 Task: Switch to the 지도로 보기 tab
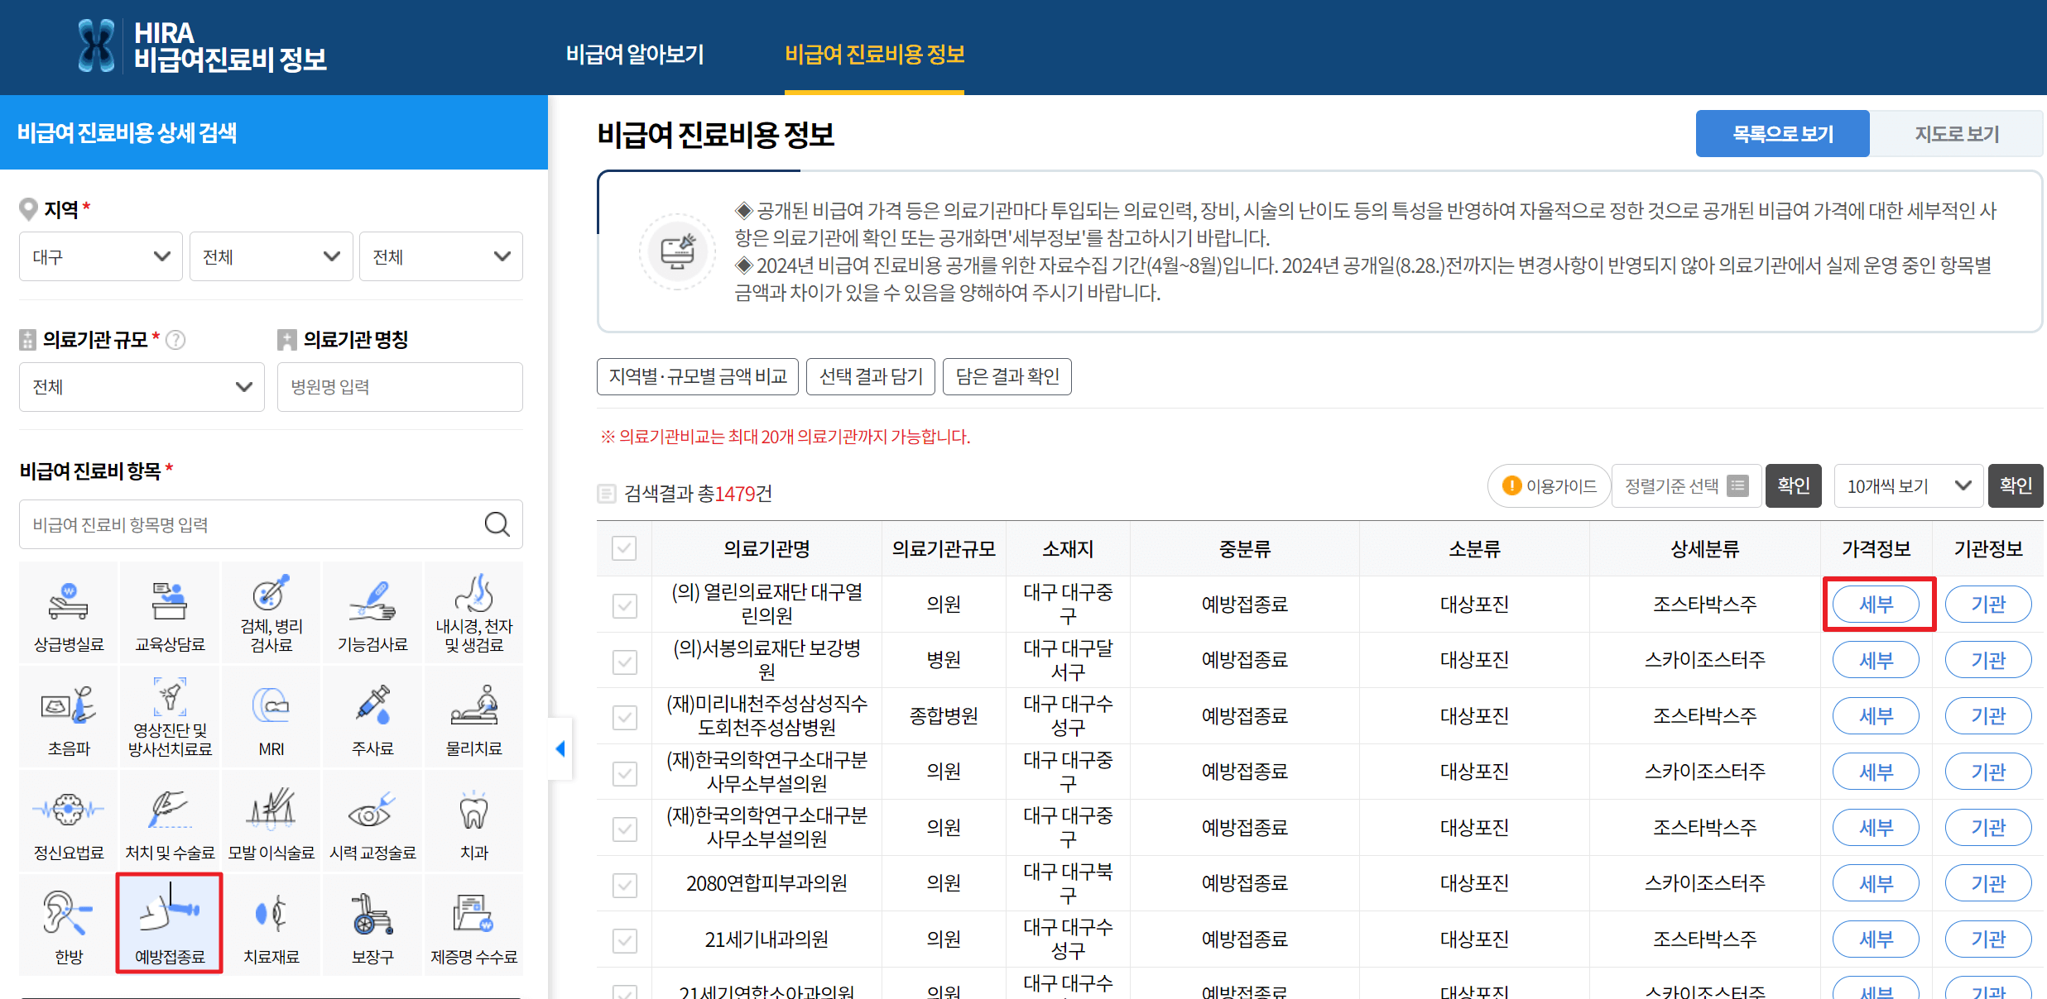(1956, 134)
